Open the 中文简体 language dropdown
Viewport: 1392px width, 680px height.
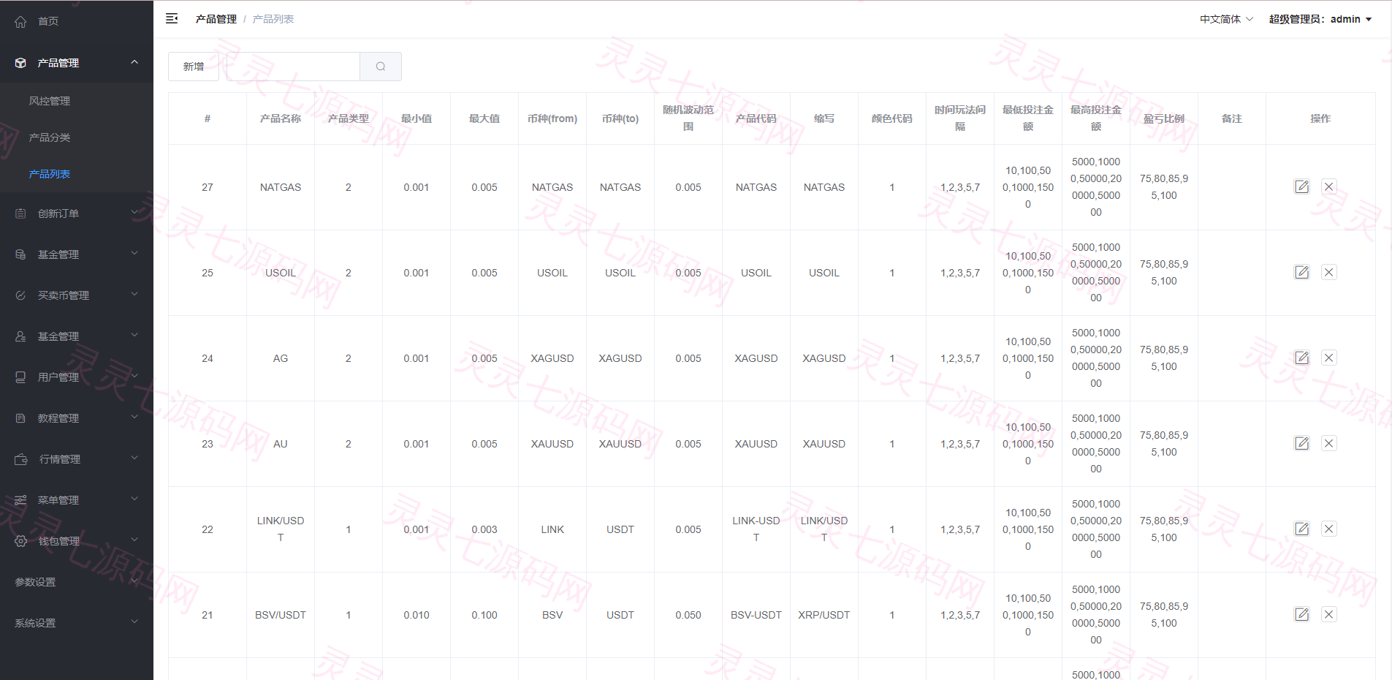[1226, 19]
